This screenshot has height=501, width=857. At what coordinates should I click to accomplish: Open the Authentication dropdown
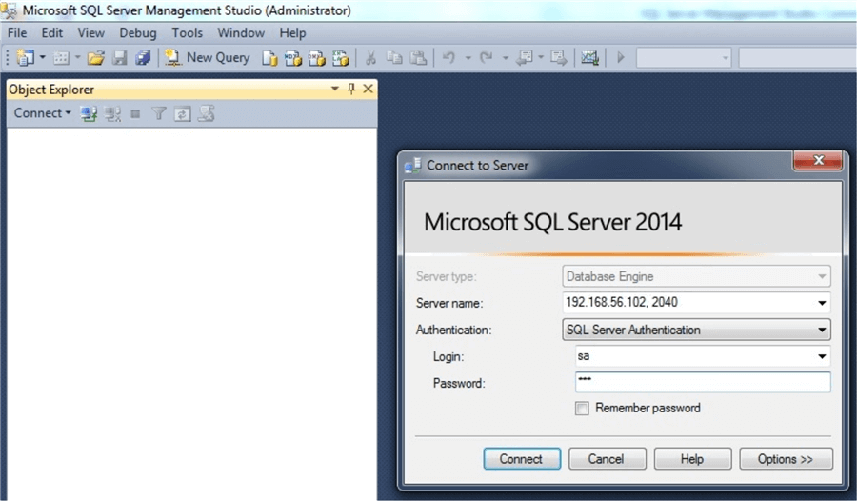[x=696, y=330]
